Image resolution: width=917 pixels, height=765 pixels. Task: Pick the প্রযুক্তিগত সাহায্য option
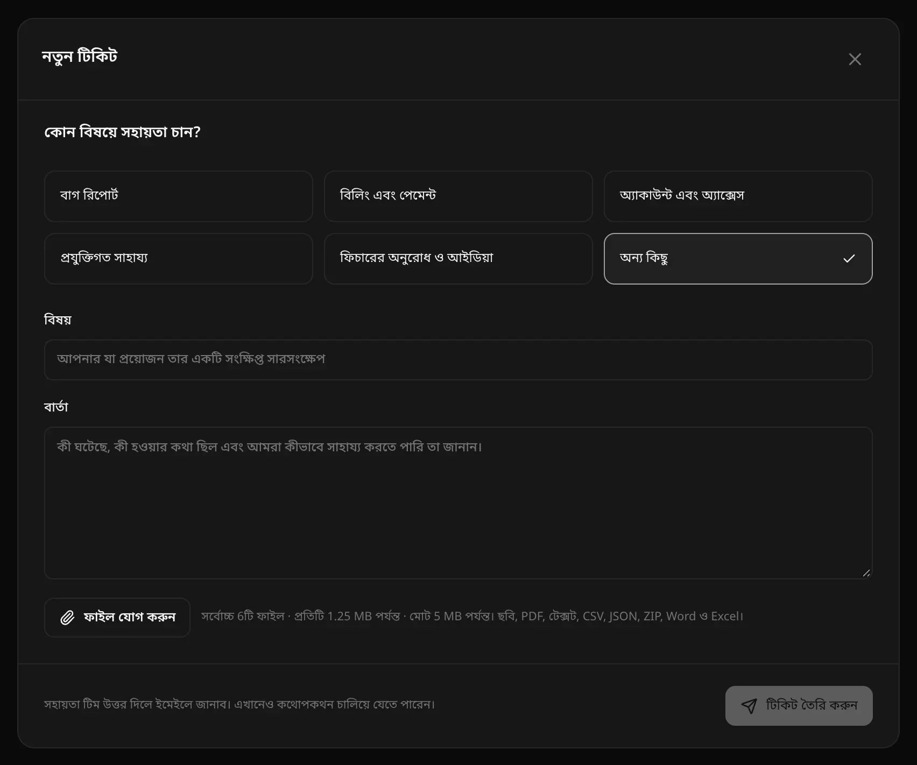(178, 259)
